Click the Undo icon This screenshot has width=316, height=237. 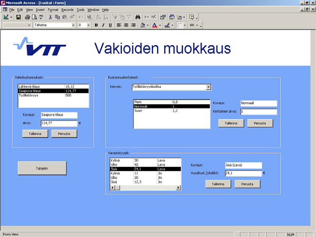(x=81, y=17)
